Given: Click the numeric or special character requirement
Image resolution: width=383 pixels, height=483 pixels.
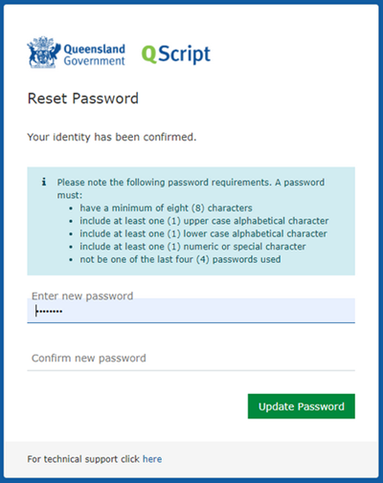Looking at the screenshot, I should [x=192, y=247].
